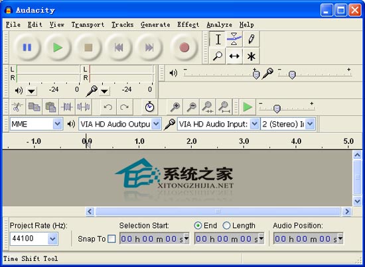Select the Draw (pencil) tool
The image size is (365, 267).
251,39
